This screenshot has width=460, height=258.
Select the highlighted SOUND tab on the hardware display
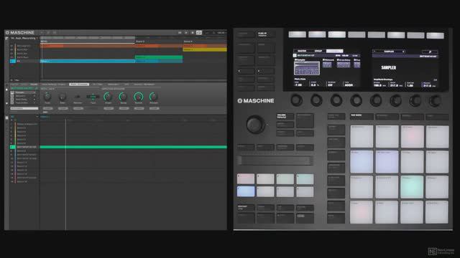coord(334,51)
